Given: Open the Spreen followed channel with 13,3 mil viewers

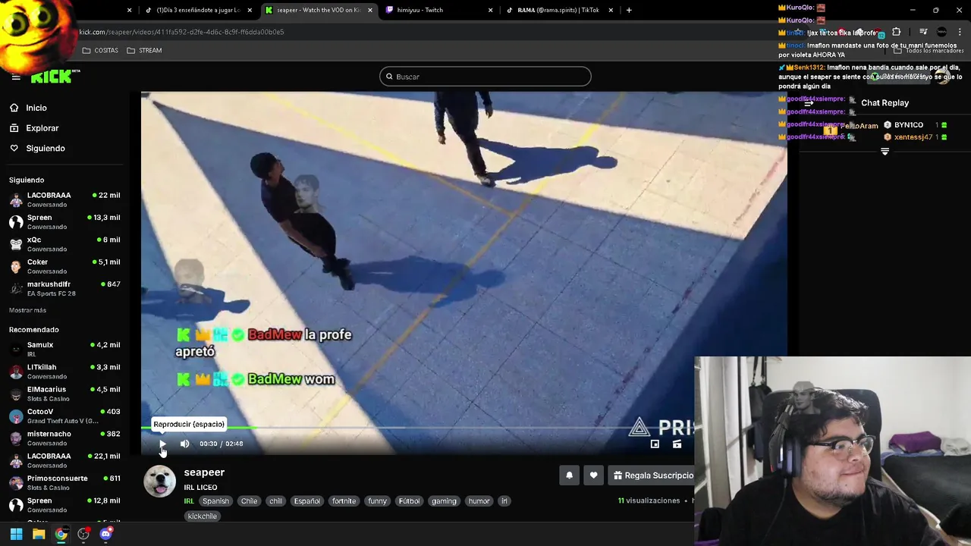Looking at the screenshot, I should click(64, 221).
